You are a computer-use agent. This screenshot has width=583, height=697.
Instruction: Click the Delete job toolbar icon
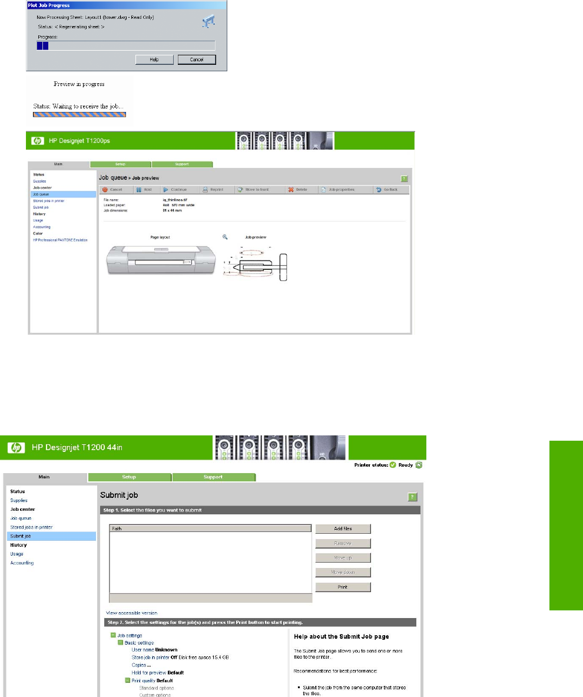(291, 190)
